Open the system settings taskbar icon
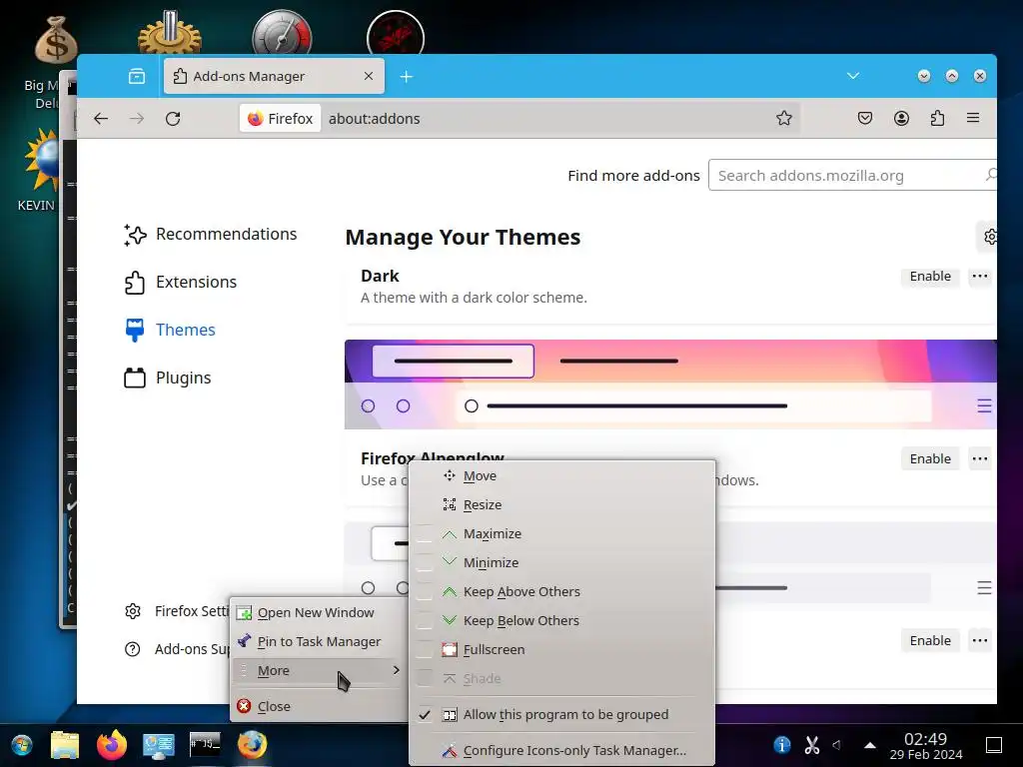This screenshot has width=1023, height=767. click(159, 745)
